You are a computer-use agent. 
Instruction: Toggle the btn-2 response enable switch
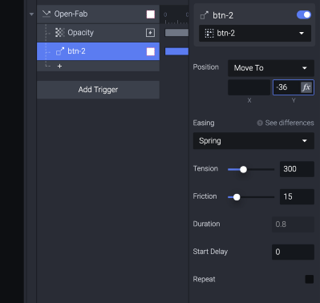point(304,14)
